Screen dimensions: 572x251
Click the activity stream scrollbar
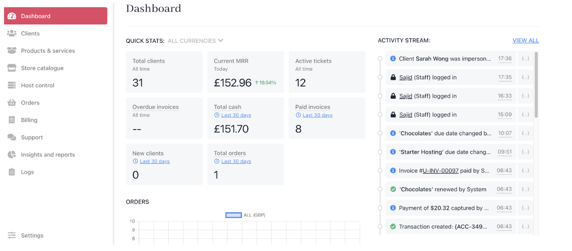point(536,85)
